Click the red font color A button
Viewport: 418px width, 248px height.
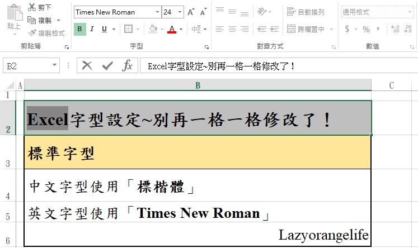[x=172, y=29]
